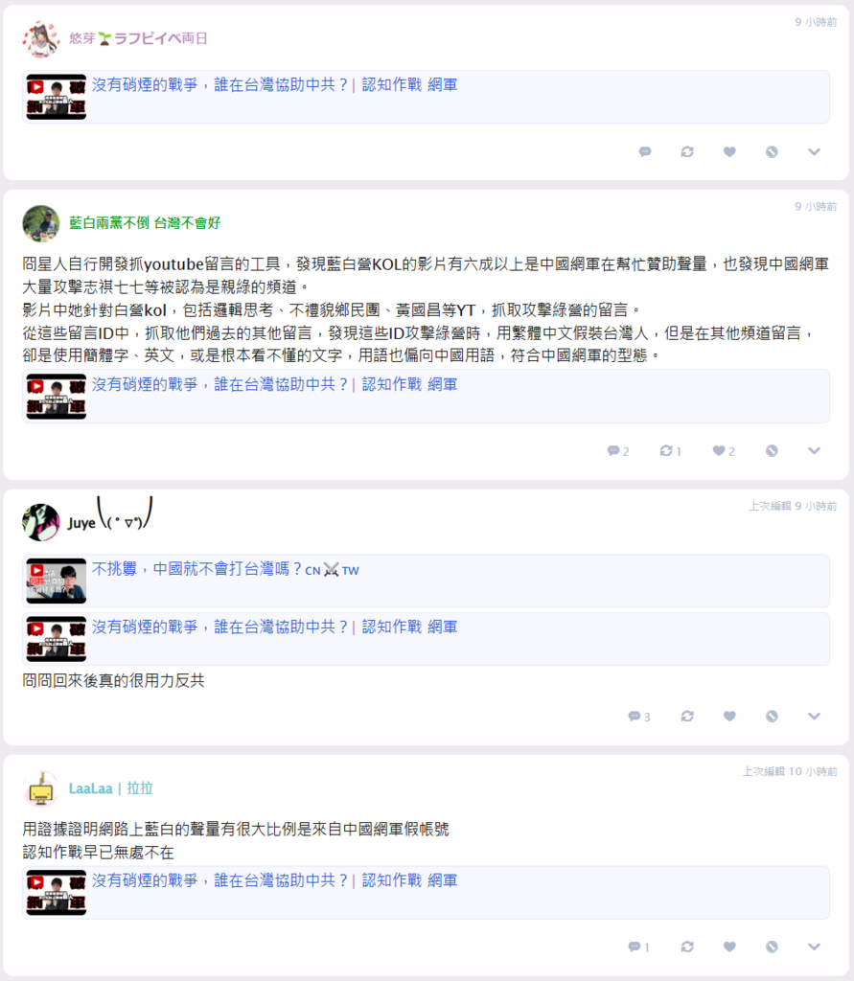Like the post by 藍白兩黨不倒 台灣不會好
The image size is (854, 981).
723,450
